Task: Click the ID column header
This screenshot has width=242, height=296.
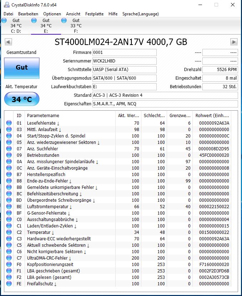Action: tap(19, 116)
